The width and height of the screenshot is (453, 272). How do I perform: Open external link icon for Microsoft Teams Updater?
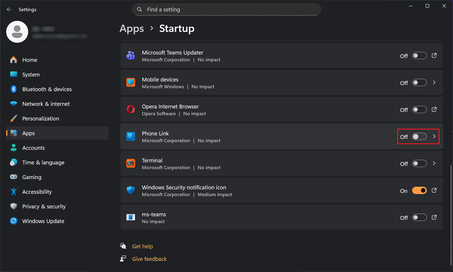[434, 56]
